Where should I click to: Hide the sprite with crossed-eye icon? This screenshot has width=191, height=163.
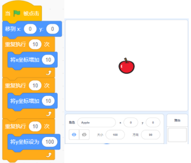(x=84, y=135)
